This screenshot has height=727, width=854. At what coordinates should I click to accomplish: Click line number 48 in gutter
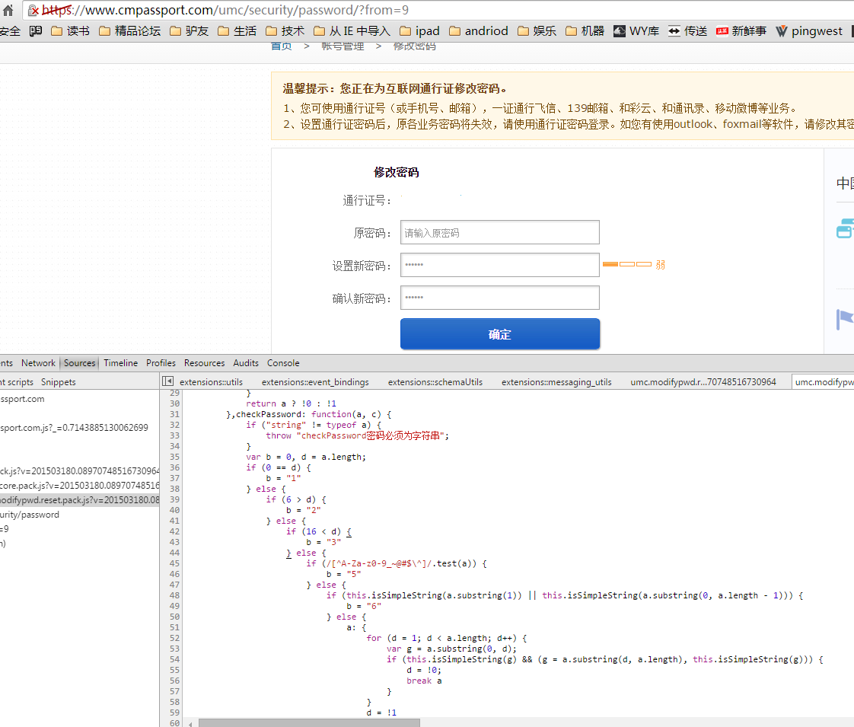click(x=174, y=595)
